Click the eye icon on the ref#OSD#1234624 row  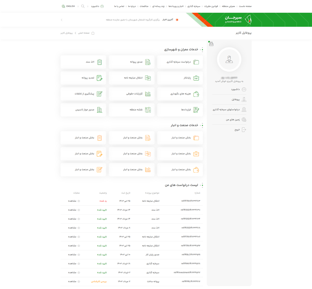[79, 219]
